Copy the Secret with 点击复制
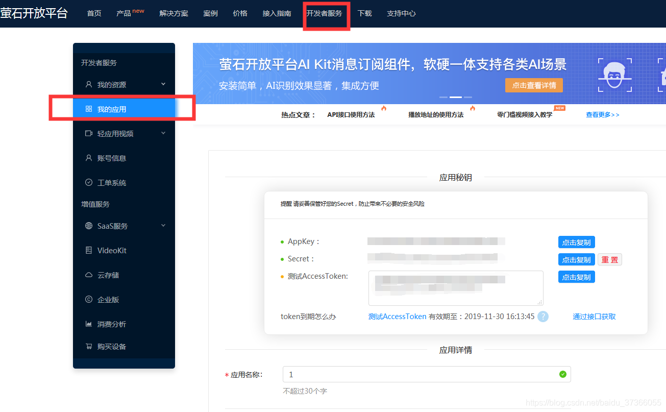666x412 pixels. coord(577,259)
